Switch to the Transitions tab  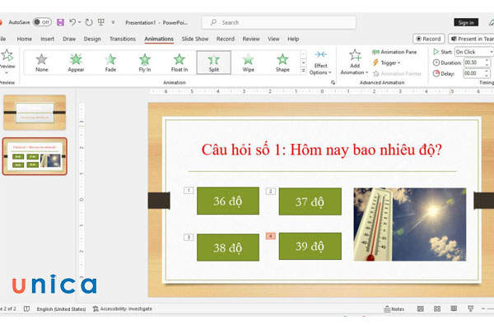[x=123, y=39]
